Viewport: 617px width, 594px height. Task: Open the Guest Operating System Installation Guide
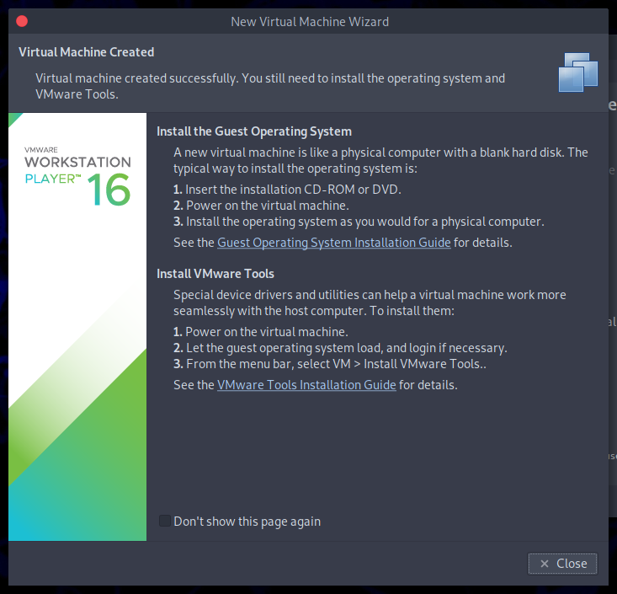[x=333, y=243]
